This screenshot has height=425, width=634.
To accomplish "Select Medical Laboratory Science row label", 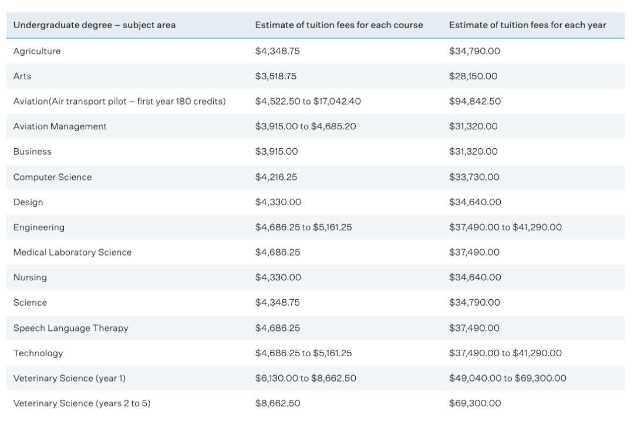I will [72, 253].
